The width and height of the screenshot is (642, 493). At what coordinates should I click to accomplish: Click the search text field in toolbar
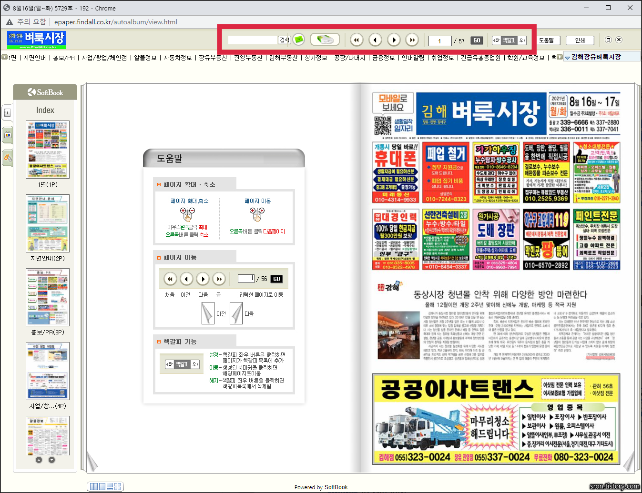253,40
